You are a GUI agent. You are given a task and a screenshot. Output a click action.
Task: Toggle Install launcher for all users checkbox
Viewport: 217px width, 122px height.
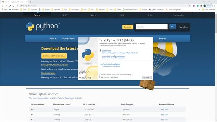tap(99, 75)
